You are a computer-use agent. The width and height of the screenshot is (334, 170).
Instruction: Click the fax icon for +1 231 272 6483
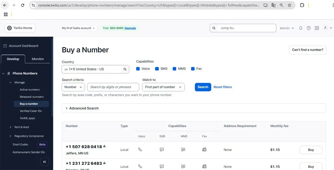tap(204, 166)
